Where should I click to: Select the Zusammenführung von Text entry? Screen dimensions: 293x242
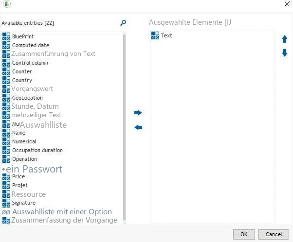click(53, 54)
